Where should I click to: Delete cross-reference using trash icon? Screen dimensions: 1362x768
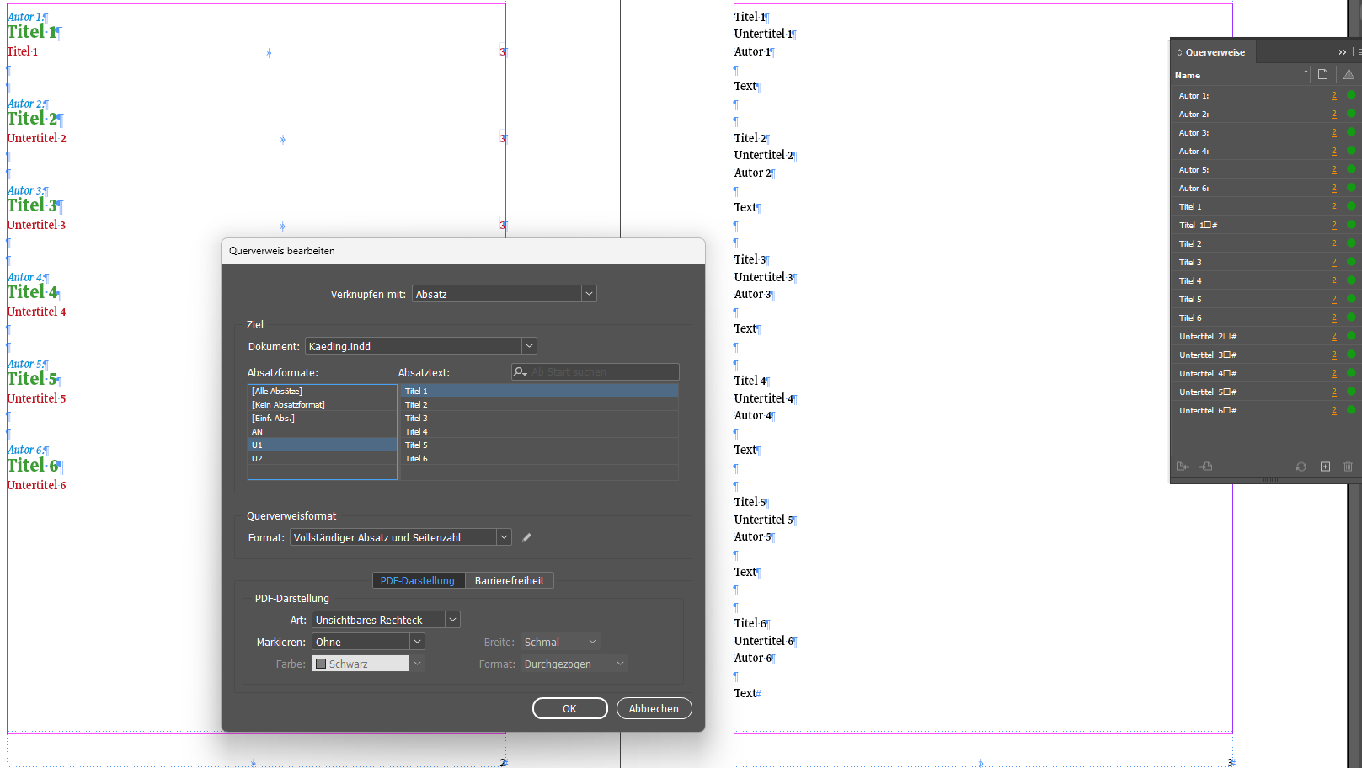tap(1348, 467)
